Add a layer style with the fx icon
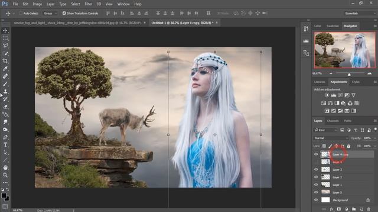Viewport: 378px width, 212px height. tap(332, 210)
